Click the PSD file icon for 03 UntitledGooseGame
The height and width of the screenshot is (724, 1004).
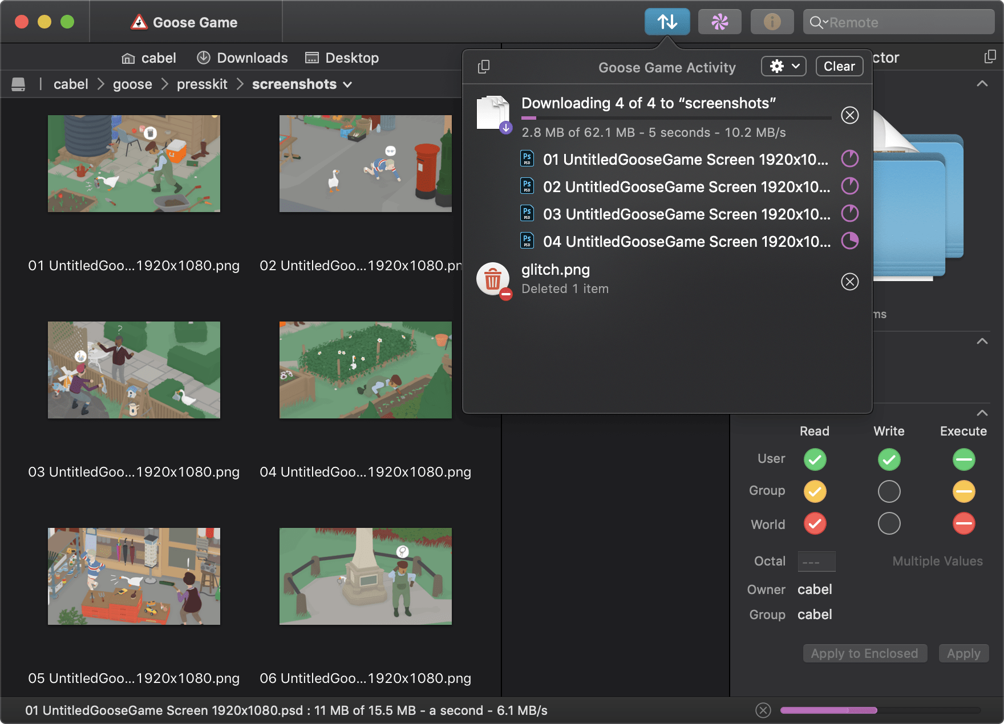tap(527, 213)
